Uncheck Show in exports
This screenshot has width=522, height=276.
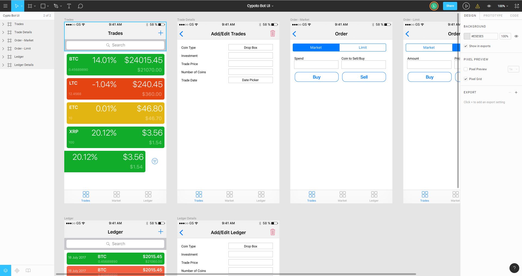466,46
